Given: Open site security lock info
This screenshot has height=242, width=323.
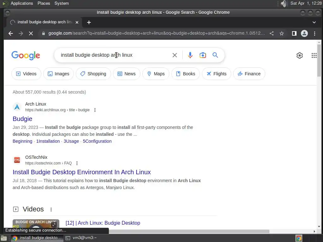Looking at the screenshot, I should tap(44, 33).
